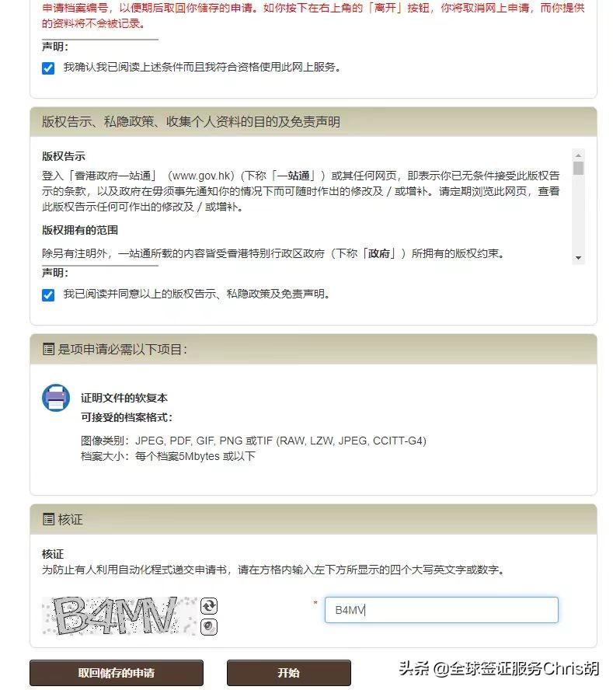Click the copyright notice scrollbar up arrow
The width and height of the screenshot is (613, 690).
click(x=578, y=155)
